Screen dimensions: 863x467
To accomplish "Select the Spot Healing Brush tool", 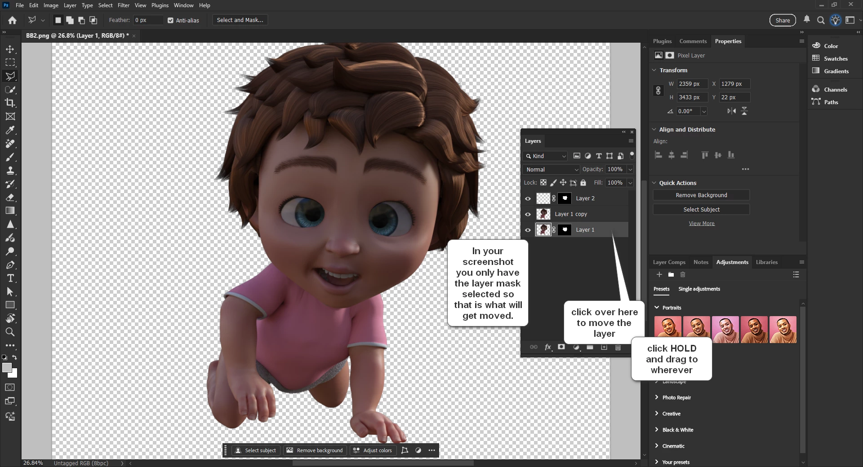I will [10, 143].
